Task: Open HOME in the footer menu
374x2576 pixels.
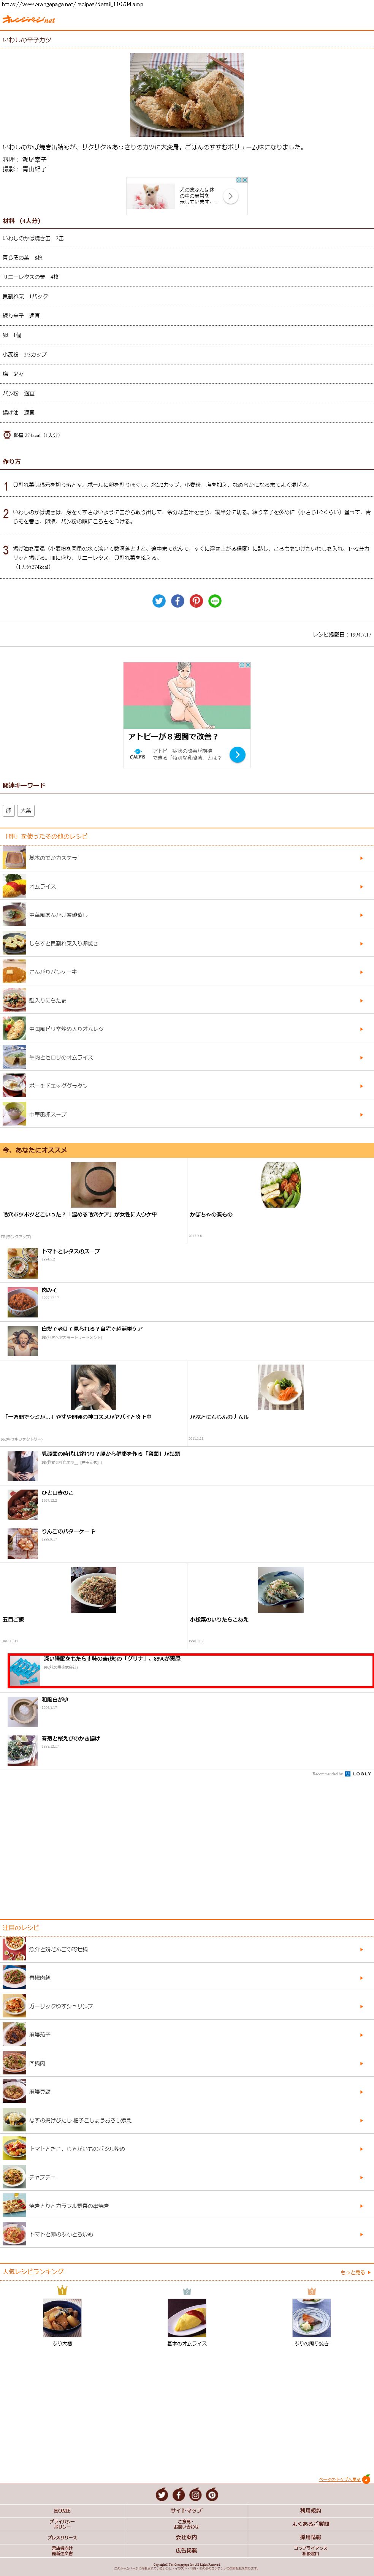Action: (x=62, y=2510)
